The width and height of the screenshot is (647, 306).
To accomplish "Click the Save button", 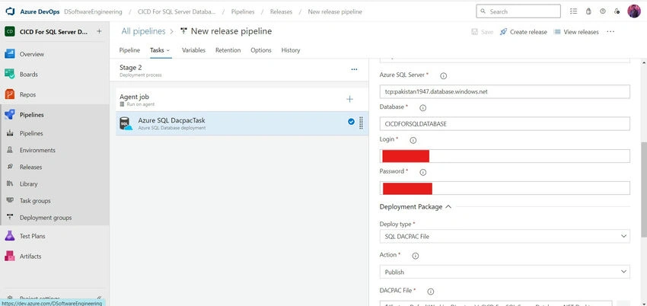I will [483, 32].
